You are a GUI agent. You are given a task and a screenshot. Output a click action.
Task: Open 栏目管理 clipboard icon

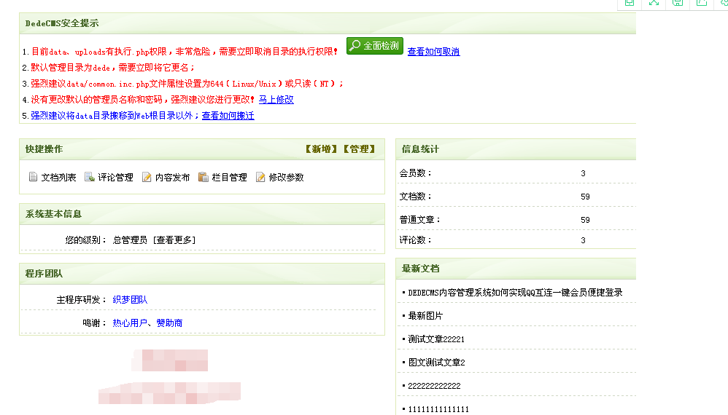pos(204,177)
